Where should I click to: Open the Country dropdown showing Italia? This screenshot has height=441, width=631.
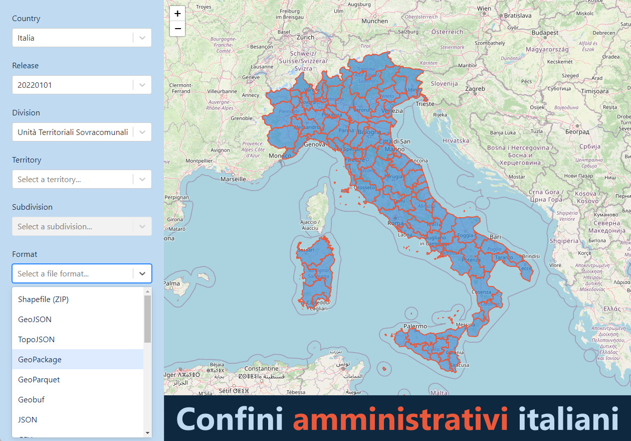pos(82,38)
